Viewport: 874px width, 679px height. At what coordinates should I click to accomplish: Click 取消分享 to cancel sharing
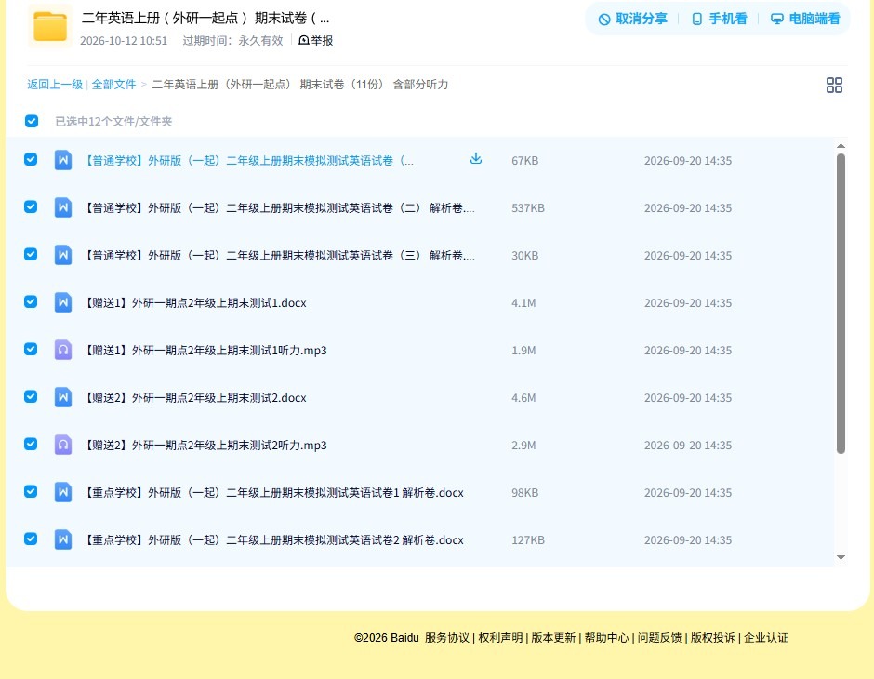[x=632, y=19]
